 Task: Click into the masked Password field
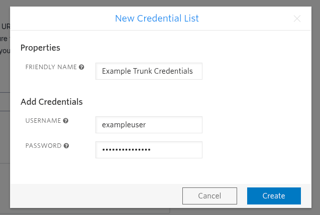coord(149,150)
